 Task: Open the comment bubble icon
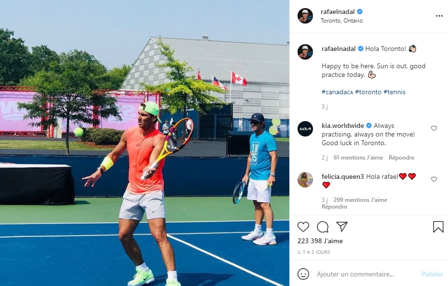tap(323, 227)
